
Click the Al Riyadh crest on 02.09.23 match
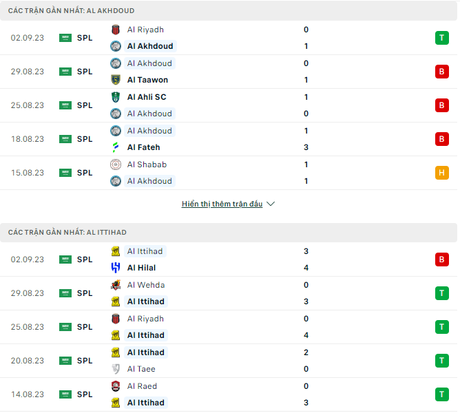(116, 30)
